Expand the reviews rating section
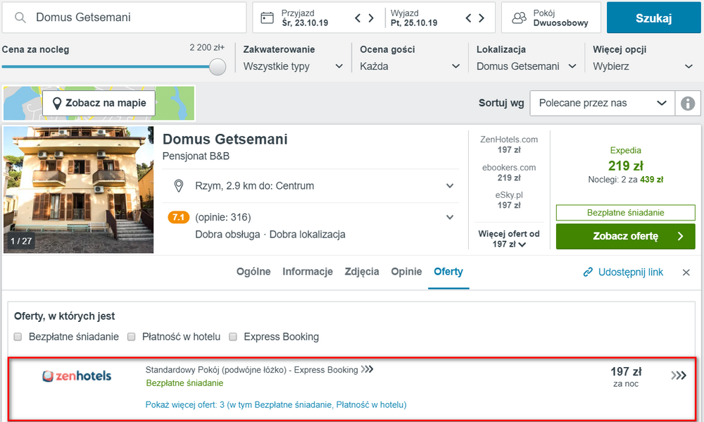 449,218
